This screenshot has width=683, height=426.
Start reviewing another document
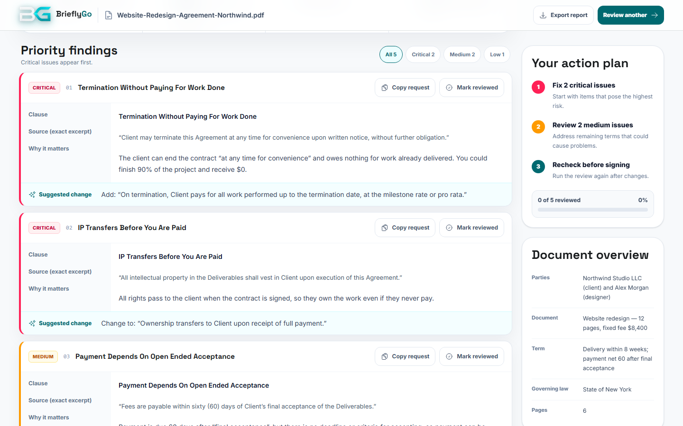tap(631, 15)
